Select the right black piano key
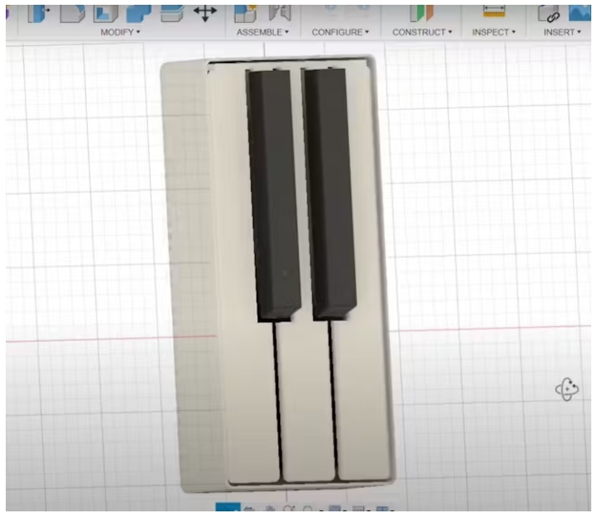This screenshot has width=597, height=519. pyautogui.click(x=330, y=191)
